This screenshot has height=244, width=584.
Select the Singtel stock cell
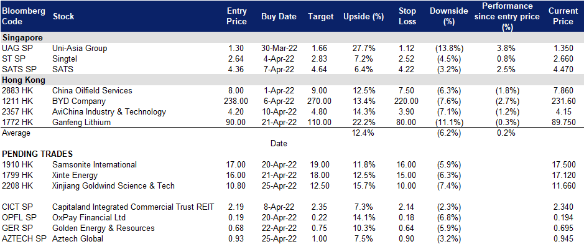[65, 59]
